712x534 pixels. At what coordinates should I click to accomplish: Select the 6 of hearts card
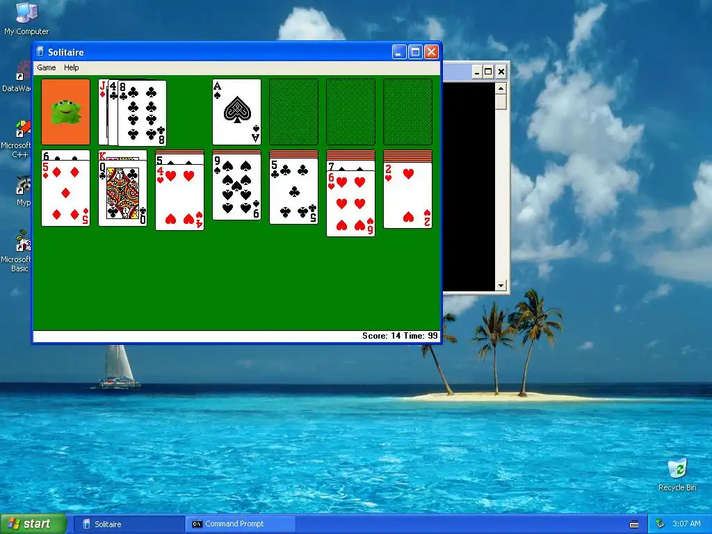click(350, 204)
